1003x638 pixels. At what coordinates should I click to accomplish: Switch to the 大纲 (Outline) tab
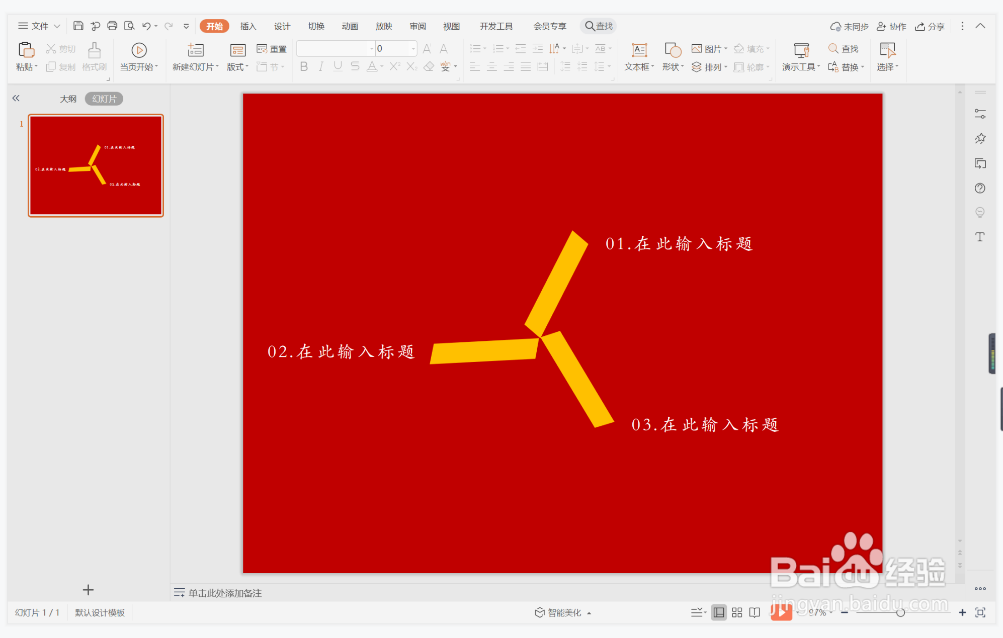click(x=68, y=99)
